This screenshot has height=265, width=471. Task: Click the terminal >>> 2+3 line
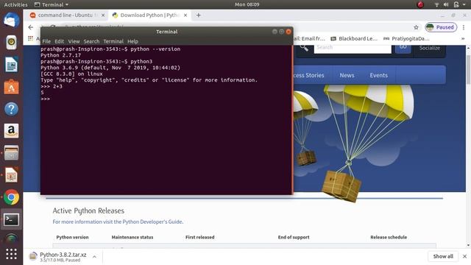[x=52, y=87]
